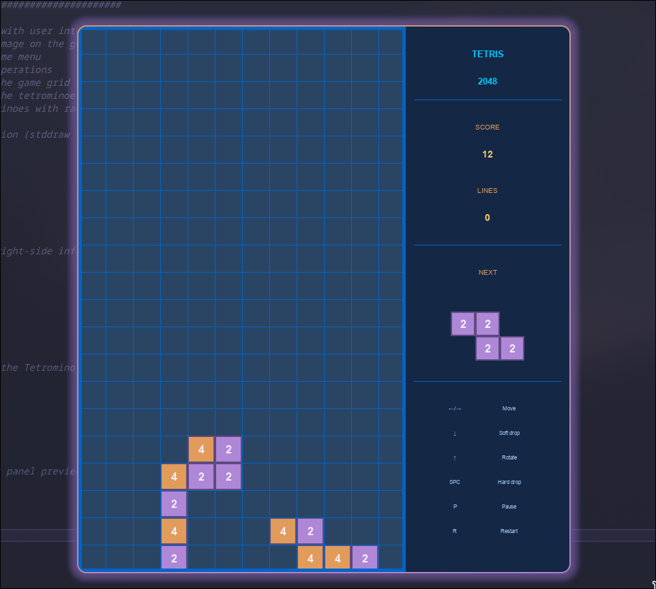Click the up arrow key hint
The width and height of the screenshot is (656, 589).
pyautogui.click(x=455, y=458)
